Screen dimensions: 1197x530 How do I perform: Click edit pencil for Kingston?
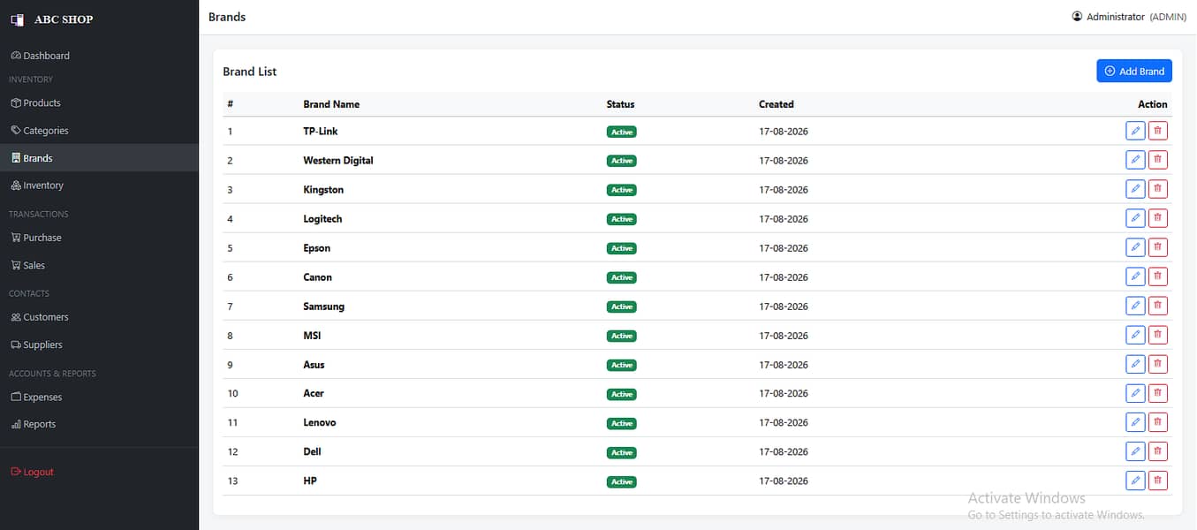1135,189
